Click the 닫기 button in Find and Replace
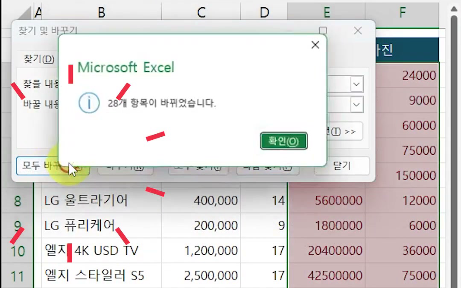 tap(341, 166)
